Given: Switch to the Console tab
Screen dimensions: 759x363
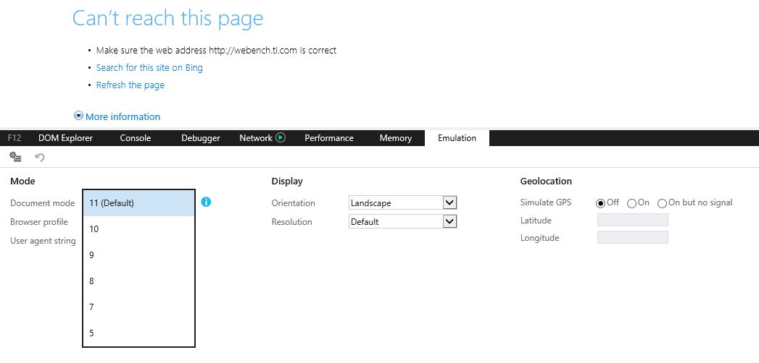Looking at the screenshot, I should pyautogui.click(x=135, y=138).
